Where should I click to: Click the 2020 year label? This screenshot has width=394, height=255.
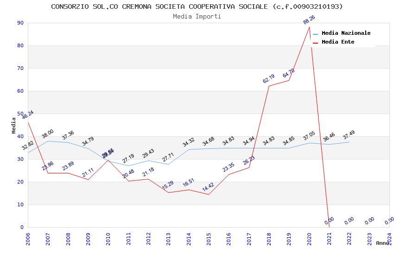[309, 239]
